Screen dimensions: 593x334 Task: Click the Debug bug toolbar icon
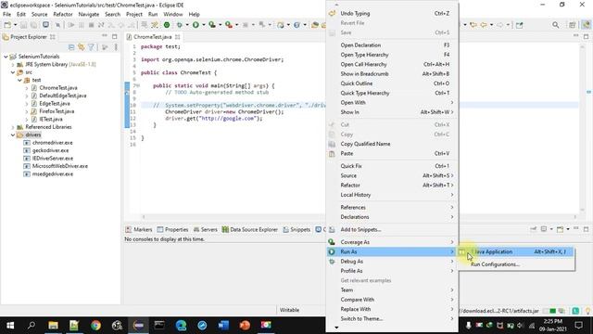(x=179, y=25)
